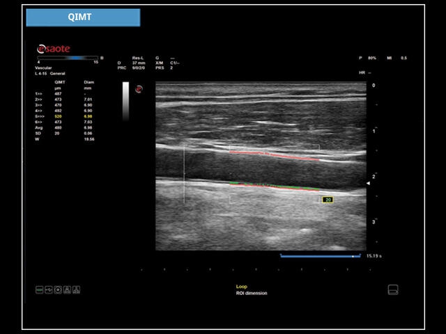Click the red probe orientation marker
The width and height of the screenshot is (446, 334).
(139, 90)
